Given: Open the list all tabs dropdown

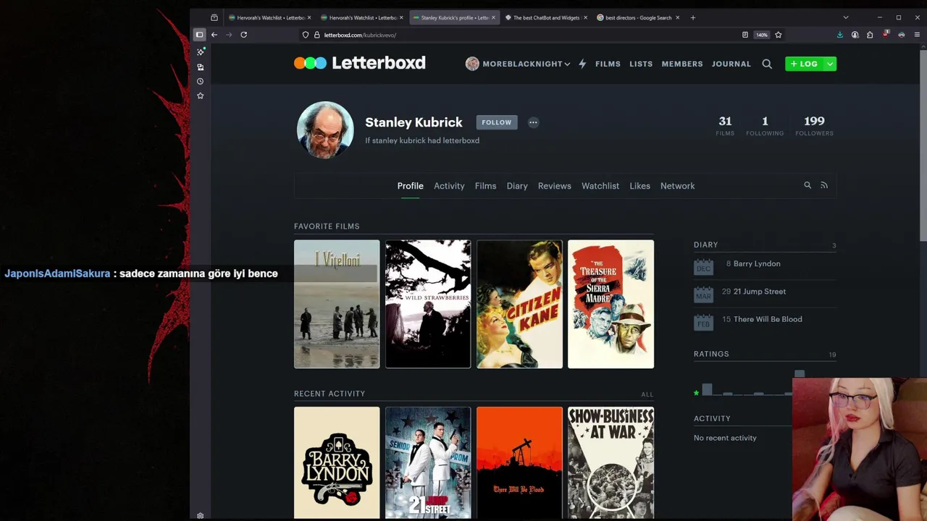Looking at the screenshot, I should [845, 17].
